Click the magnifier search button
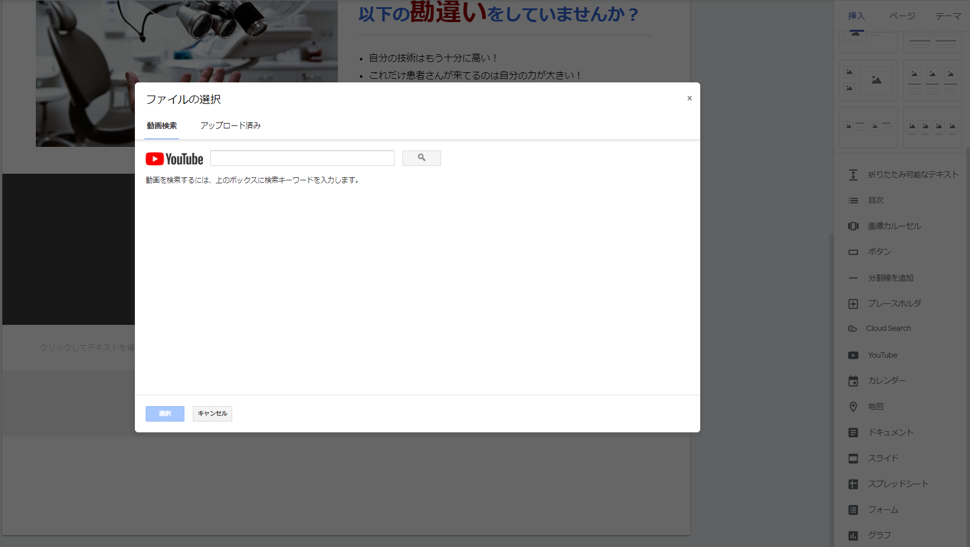This screenshot has width=970, height=547. pyautogui.click(x=421, y=158)
